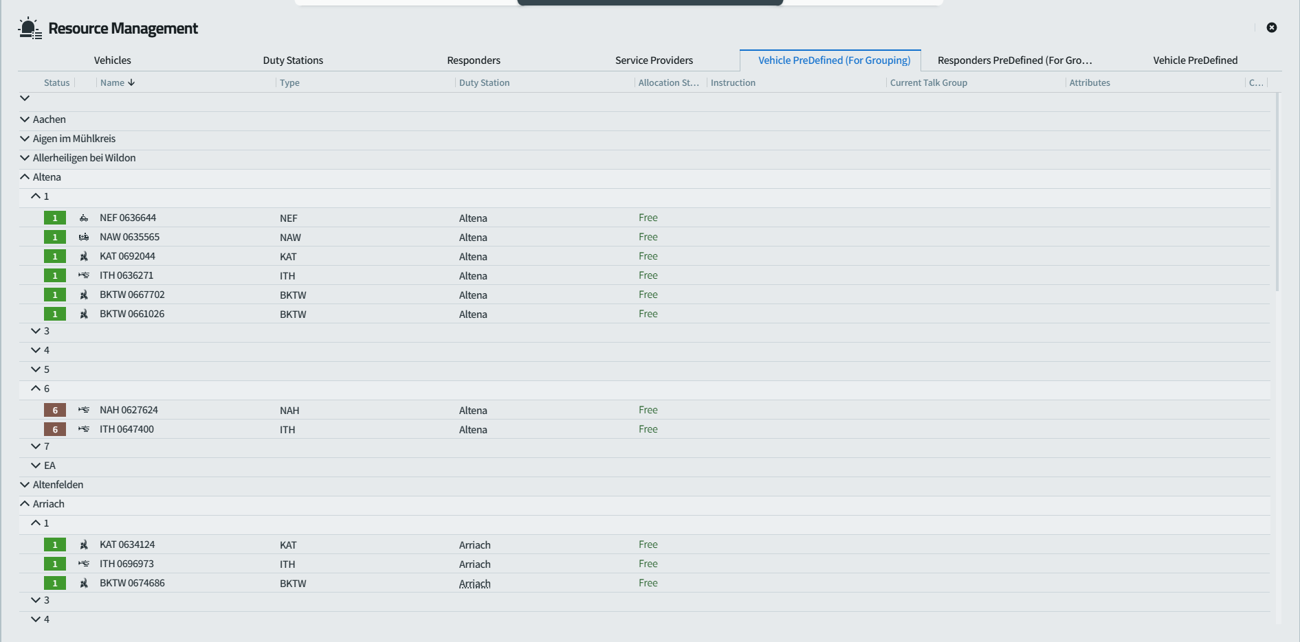Close the Resource Management panel

(1272, 27)
